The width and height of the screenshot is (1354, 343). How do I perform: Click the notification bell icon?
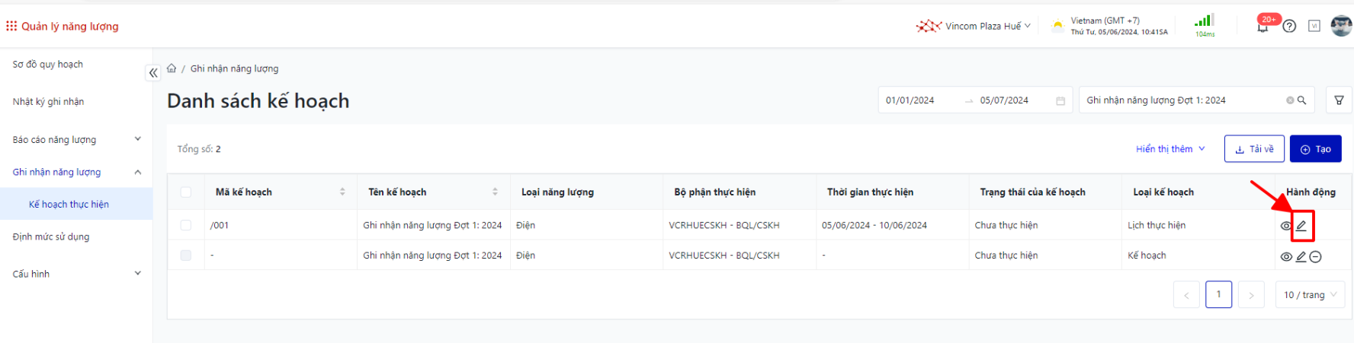[x=1263, y=27]
